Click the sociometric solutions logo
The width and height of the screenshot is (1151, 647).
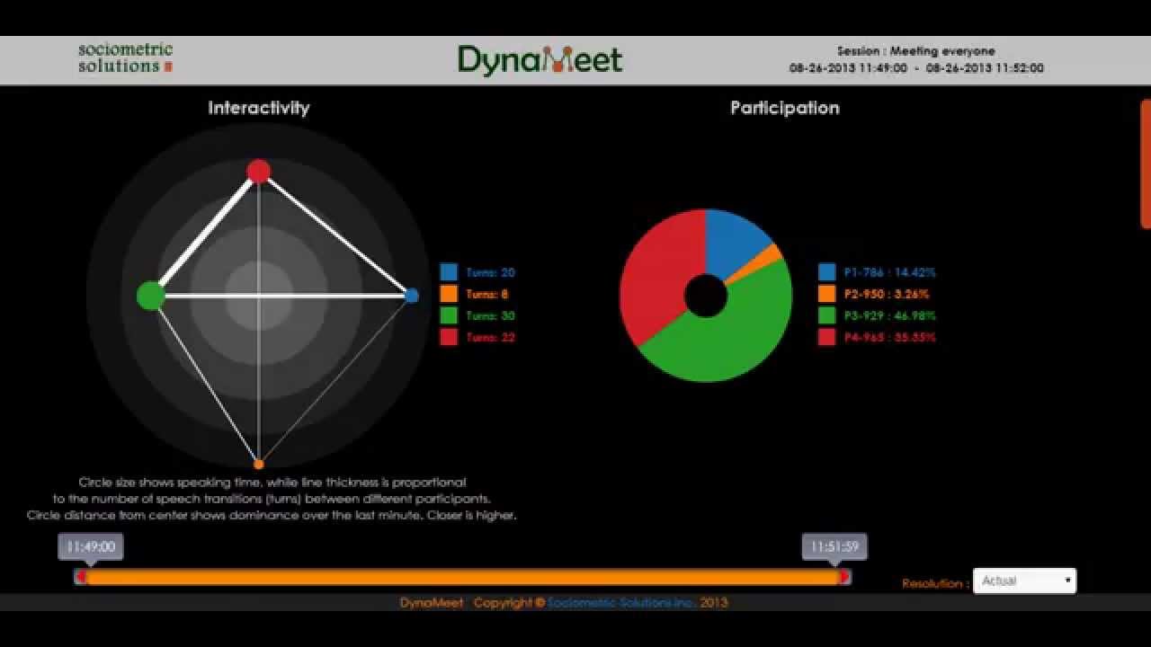[x=125, y=58]
